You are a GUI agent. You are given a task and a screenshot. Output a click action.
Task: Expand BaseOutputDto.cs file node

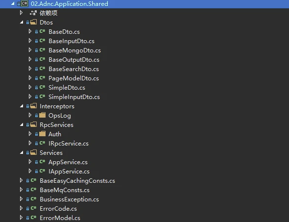(x=30, y=59)
